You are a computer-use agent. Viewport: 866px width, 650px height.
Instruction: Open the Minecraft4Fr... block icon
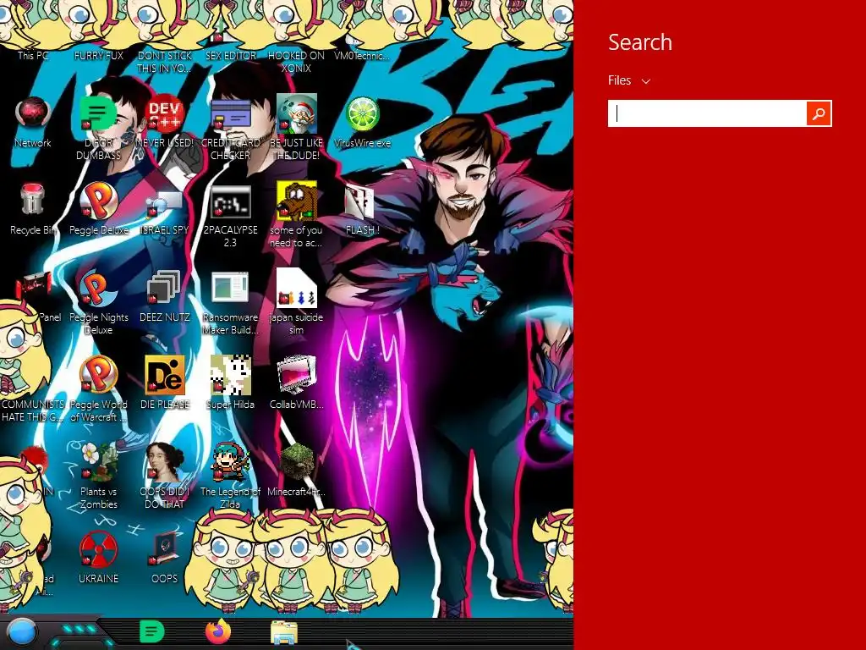297,461
